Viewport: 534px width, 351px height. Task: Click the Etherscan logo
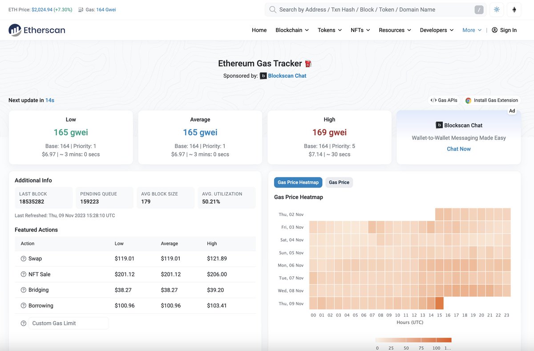37,30
